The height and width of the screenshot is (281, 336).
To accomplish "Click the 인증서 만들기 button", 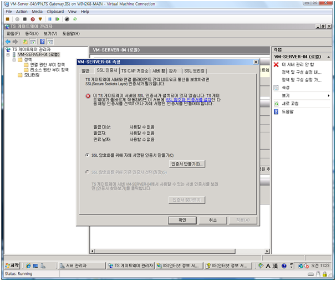I will [x=187, y=164].
